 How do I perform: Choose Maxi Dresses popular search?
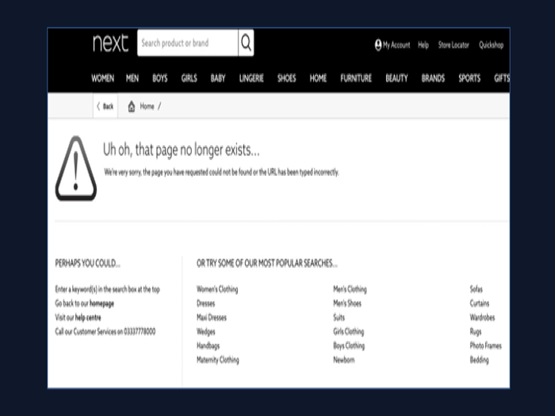pyautogui.click(x=212, y=318)
